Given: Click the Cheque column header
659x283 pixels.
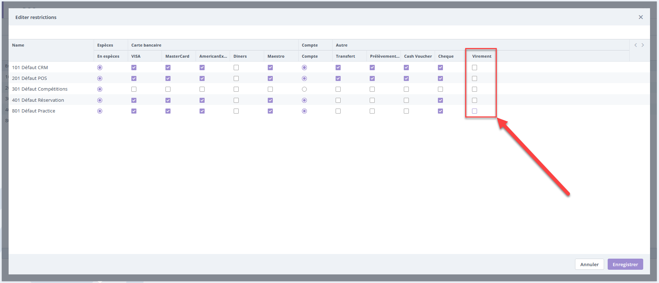Looking at the screenshot, I should (446, 56).
